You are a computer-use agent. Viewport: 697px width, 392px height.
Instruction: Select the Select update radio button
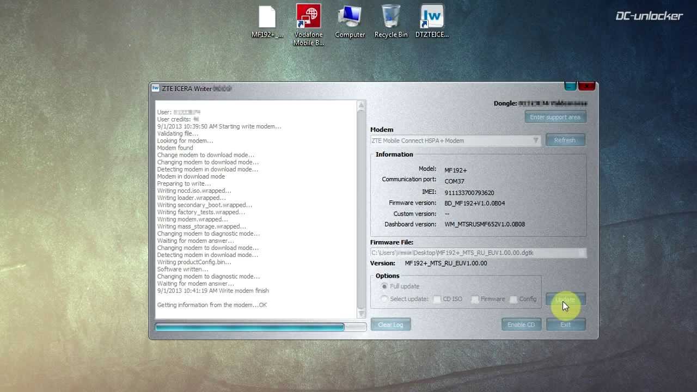pos(384,299)
